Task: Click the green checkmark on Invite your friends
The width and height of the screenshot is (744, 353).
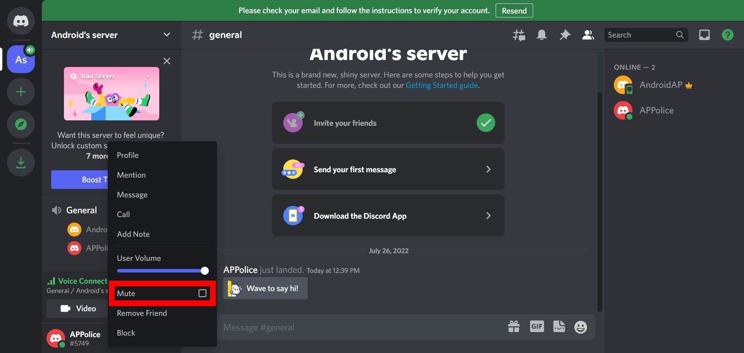Action: point(486,123)
